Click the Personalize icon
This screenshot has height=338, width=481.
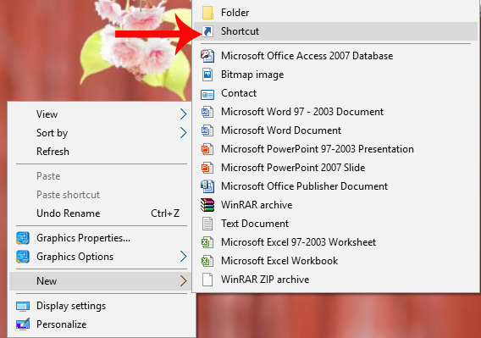(23, 324)
